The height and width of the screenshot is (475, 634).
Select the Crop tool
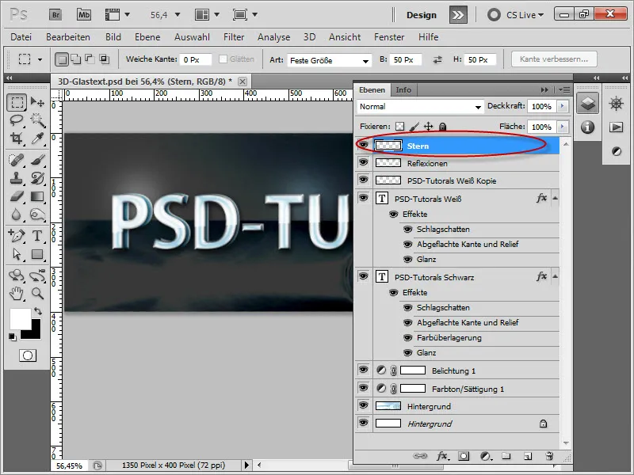17,138
